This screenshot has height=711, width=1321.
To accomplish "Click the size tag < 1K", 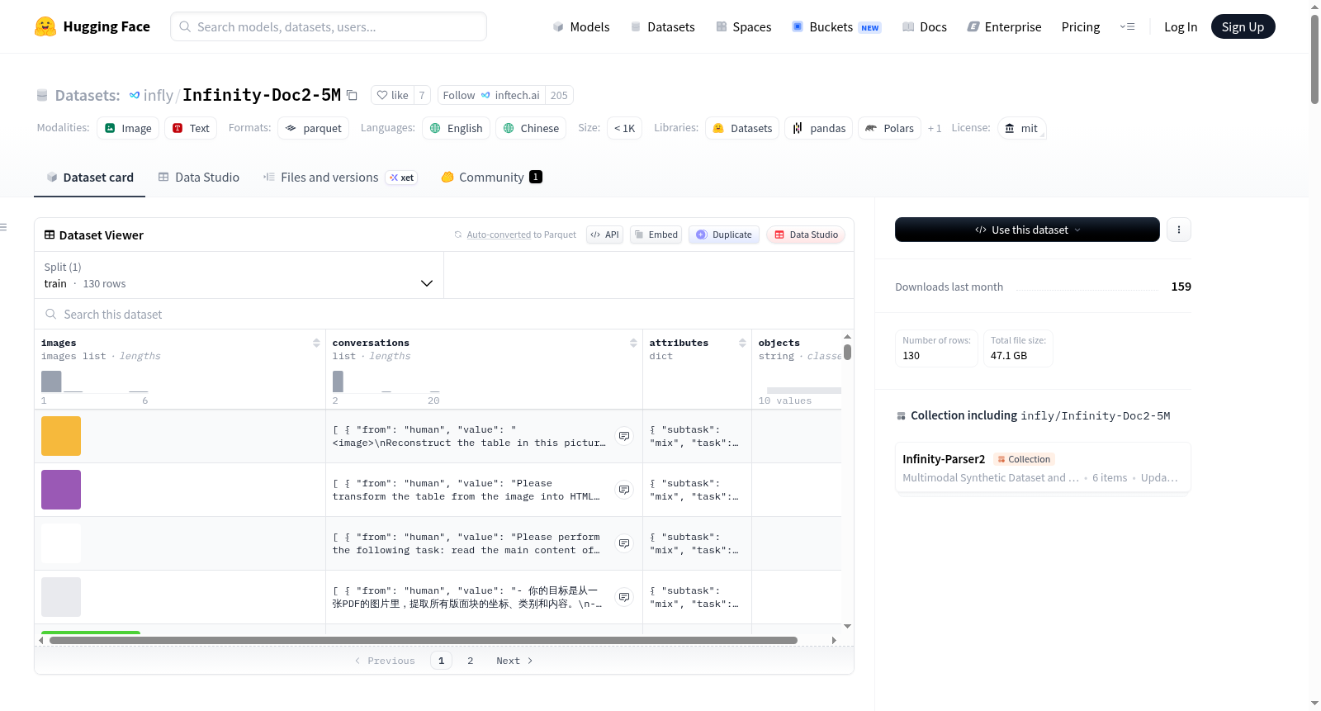I will (625, 128).
